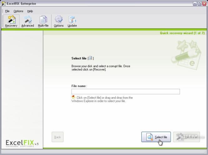This screenshot has height=155, width=208.
Task: Open the Help menu
Action: 30,11
